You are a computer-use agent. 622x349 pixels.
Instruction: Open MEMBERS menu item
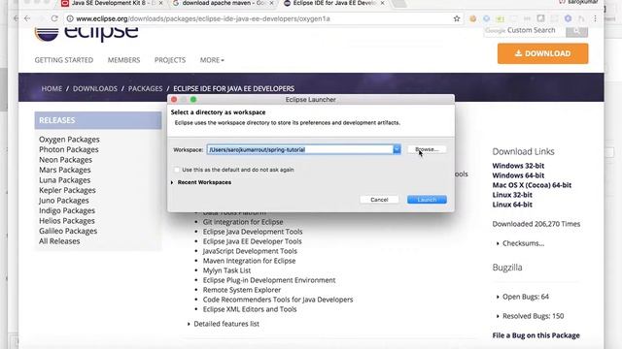(x=123, y=60)
